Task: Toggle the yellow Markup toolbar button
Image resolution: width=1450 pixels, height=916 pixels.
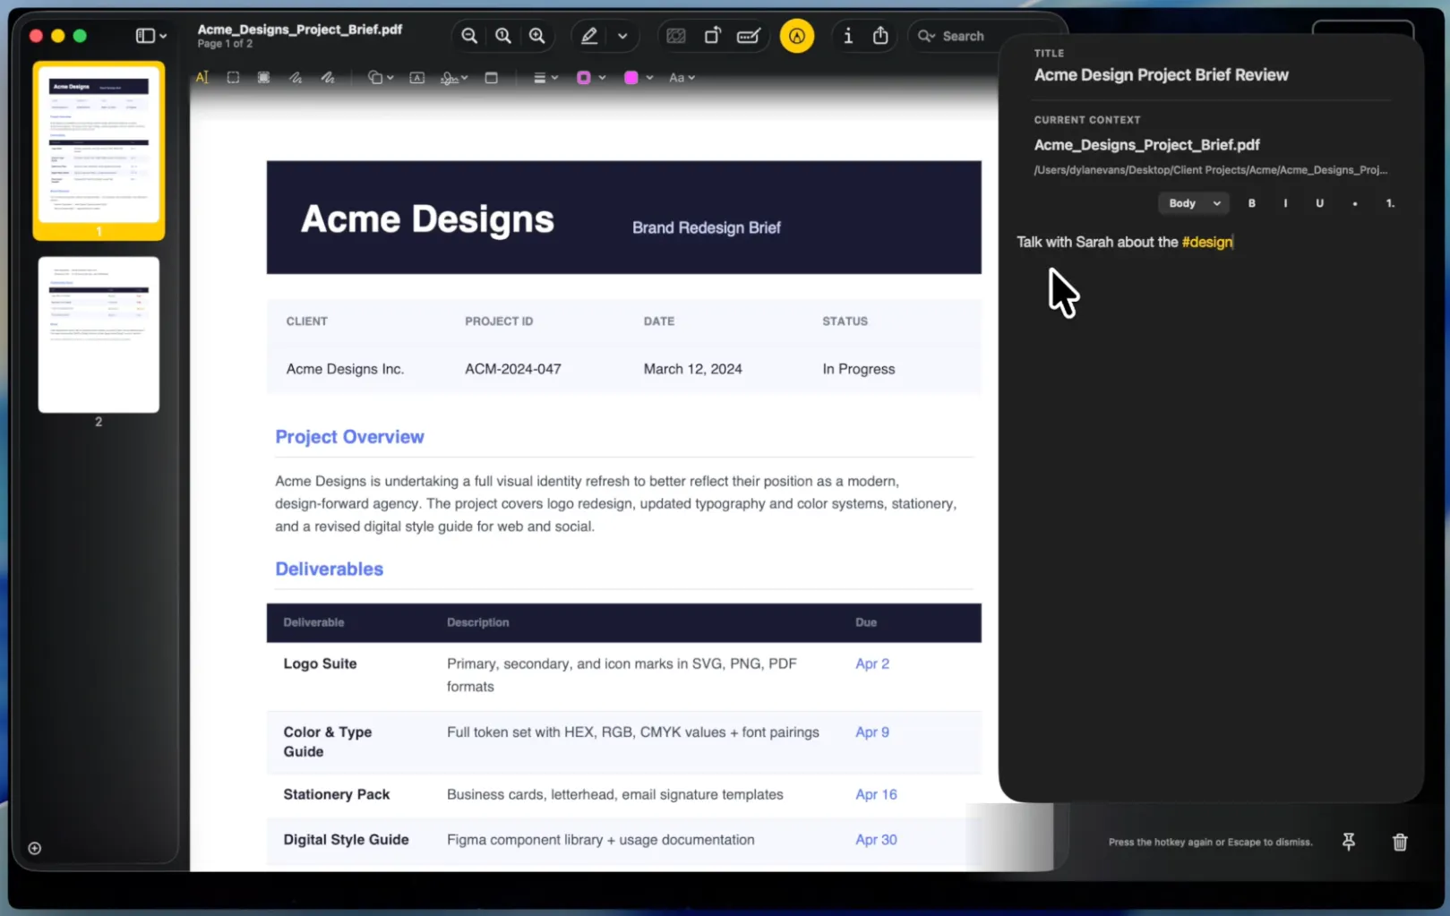Action: pos(796,36)
